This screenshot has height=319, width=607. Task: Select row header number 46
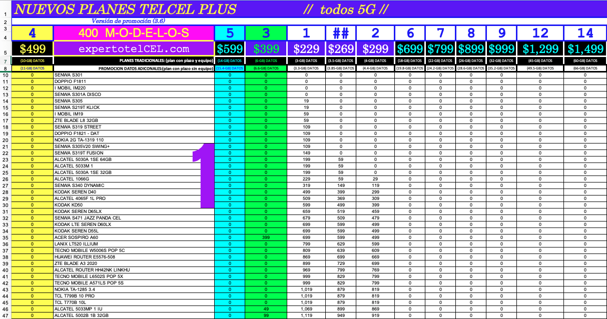[6, 309]
